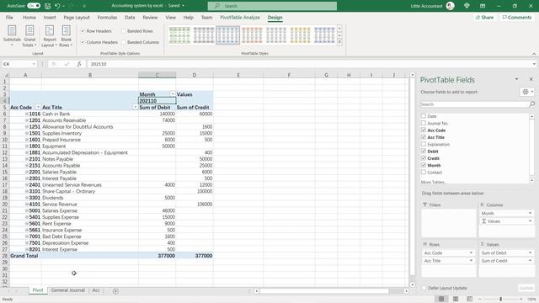Click the field search magnifier icon

(531, 104)
